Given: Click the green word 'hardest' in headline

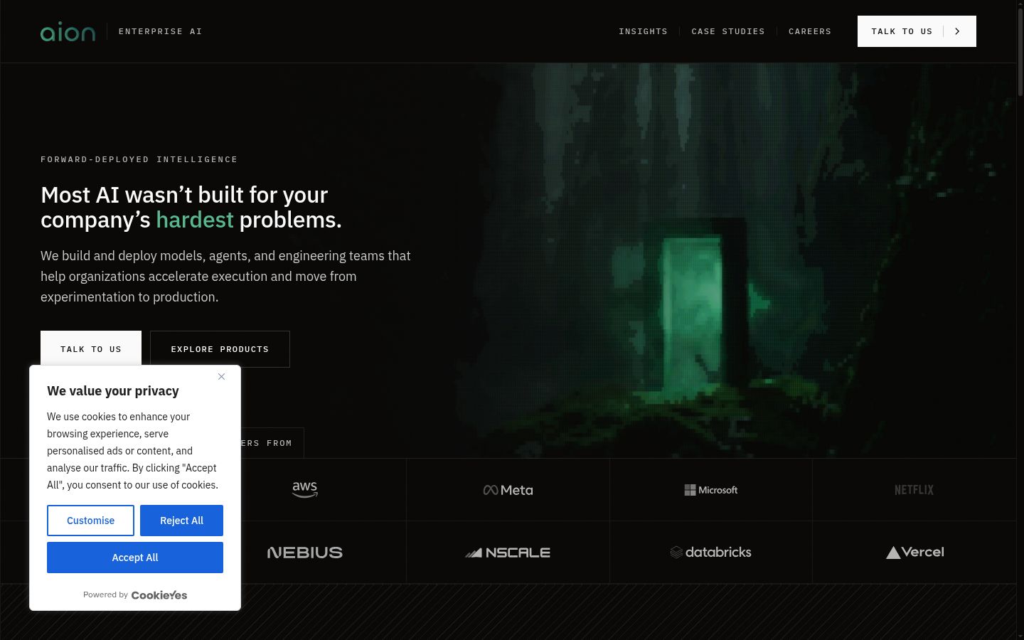Looking at the screenshot, I should 195,220.
